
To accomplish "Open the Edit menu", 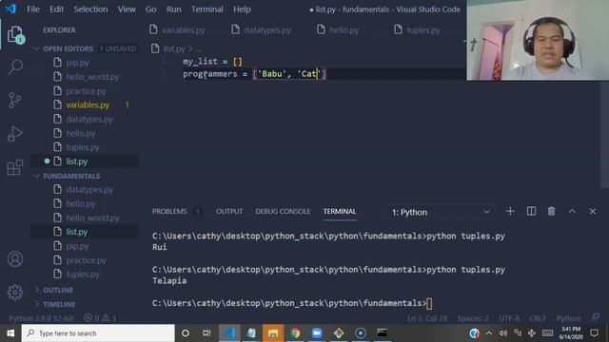I will click(56, 9).
